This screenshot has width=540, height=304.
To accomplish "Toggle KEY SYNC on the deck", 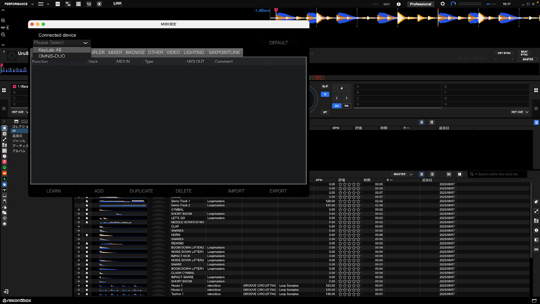I will click(504, 53).
